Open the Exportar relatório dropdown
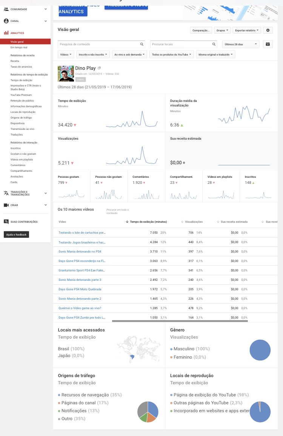The image size is (283, 436). 247,30
